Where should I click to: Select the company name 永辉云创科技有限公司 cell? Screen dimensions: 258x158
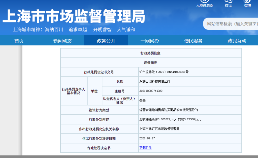click(x=151, y=81)
